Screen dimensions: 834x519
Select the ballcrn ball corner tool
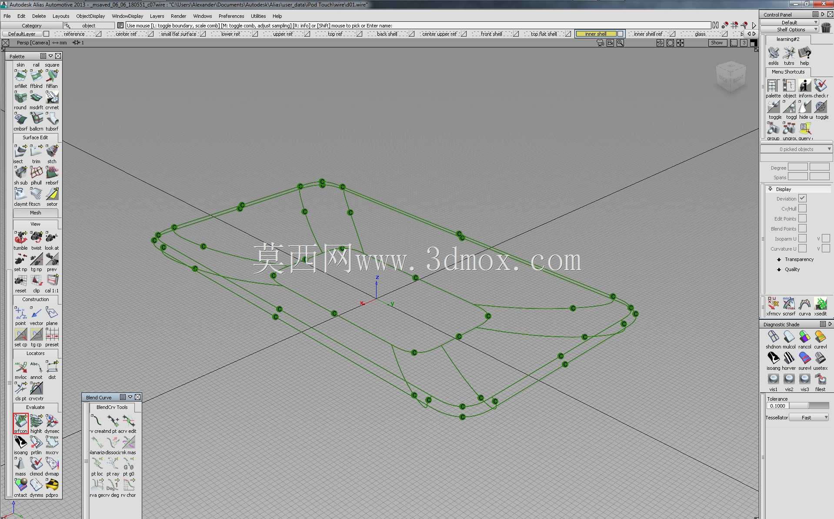click(36, 118)
